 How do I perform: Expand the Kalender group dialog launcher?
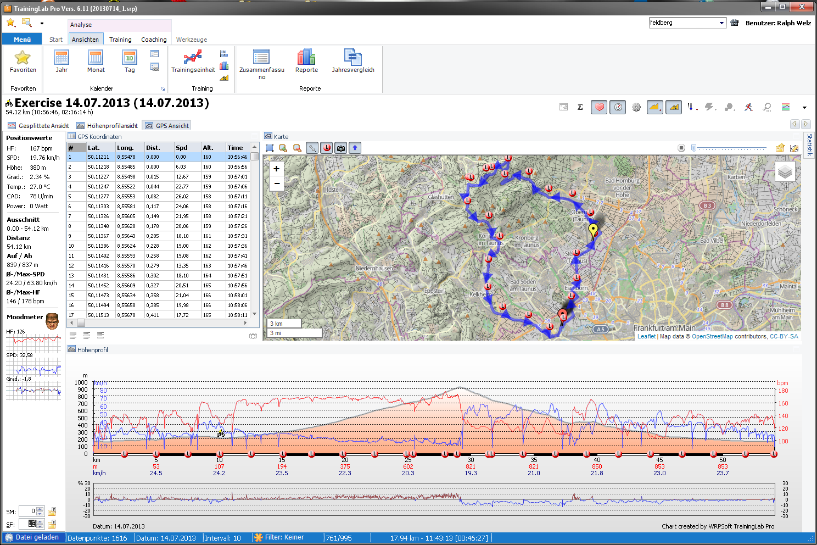coord(163,88)
